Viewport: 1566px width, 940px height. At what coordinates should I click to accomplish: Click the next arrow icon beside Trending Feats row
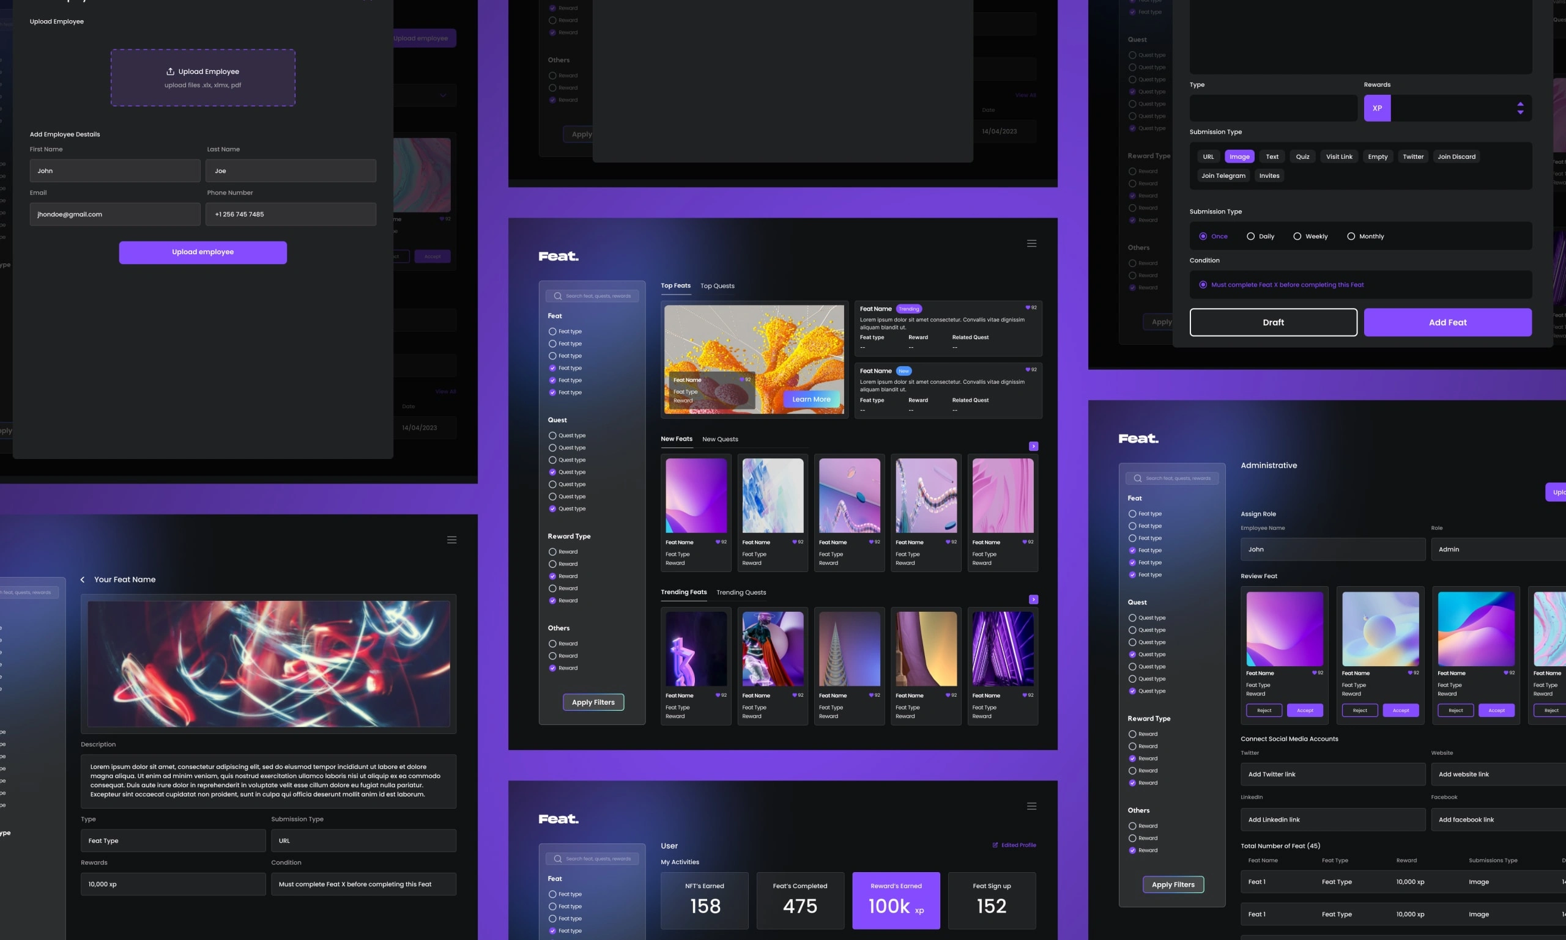[1033, 599]
